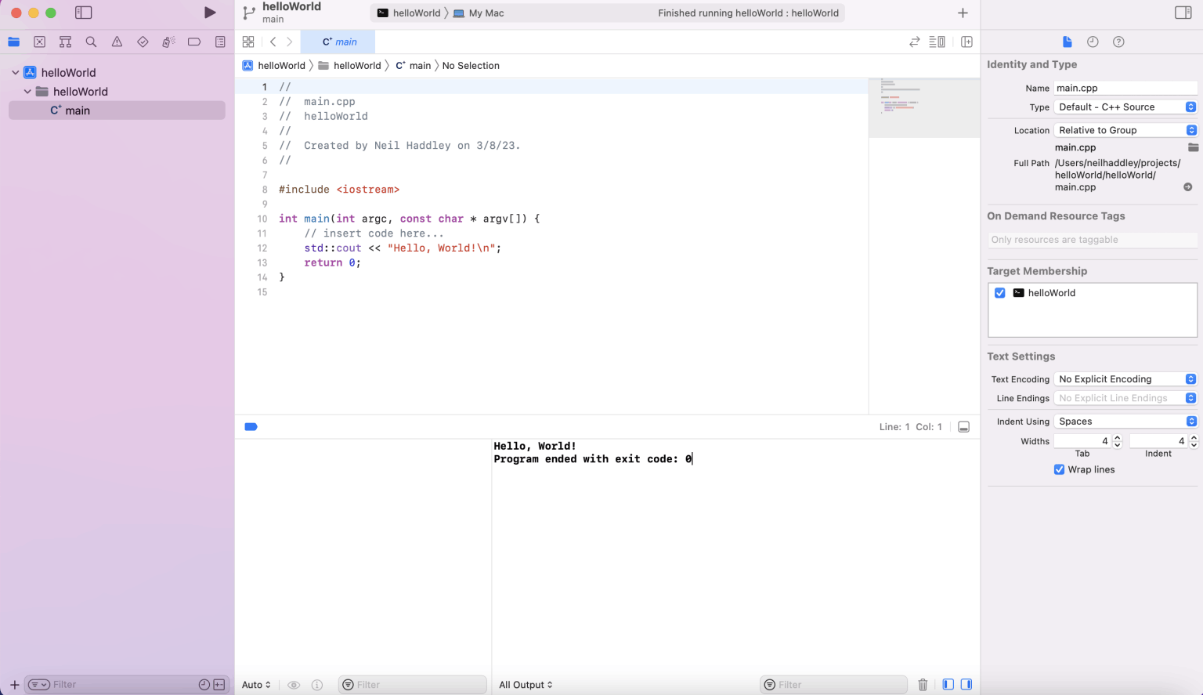The height and width of the screenshot is (695, 1203).
Task: Uncheck helloWorld target membership
Action: (1000, 293)
